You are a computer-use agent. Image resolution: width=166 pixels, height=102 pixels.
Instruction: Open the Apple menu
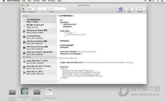pyautogui.click(x=4, y=1)
